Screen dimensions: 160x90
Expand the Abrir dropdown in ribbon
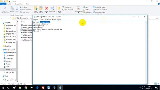[x=87, y=7]
